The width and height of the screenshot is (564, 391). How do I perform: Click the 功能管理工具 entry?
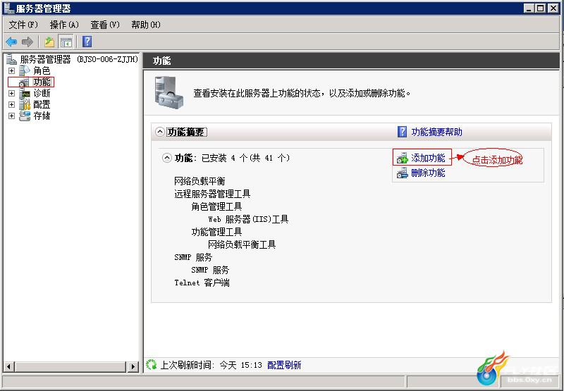pos(216,232)
